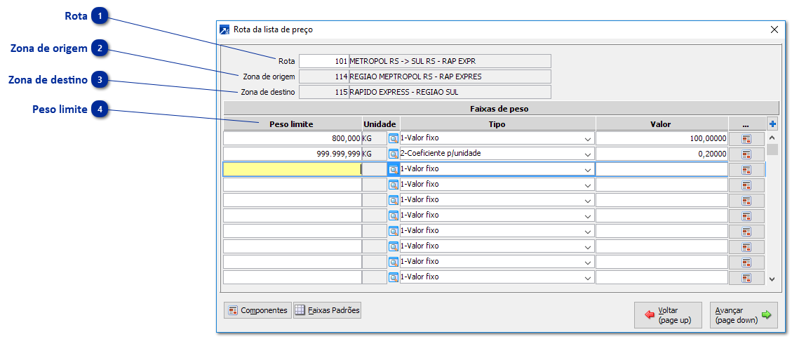Expand the '2-Coeficiente p/unidade' dropdown

pos(587,154)
